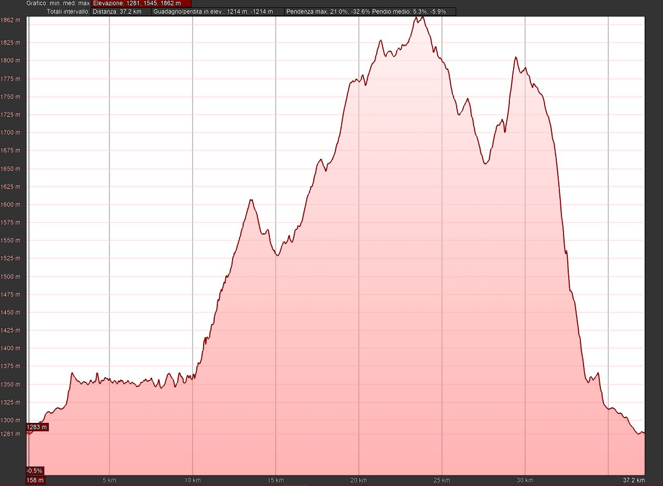663x486 pixels.
Task: Click the 1281 m minimum elevation axis label
Action: [11, 434]
